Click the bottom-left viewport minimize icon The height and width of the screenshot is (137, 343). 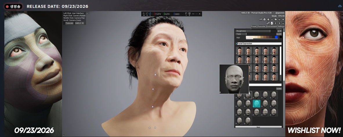(64, 135)
